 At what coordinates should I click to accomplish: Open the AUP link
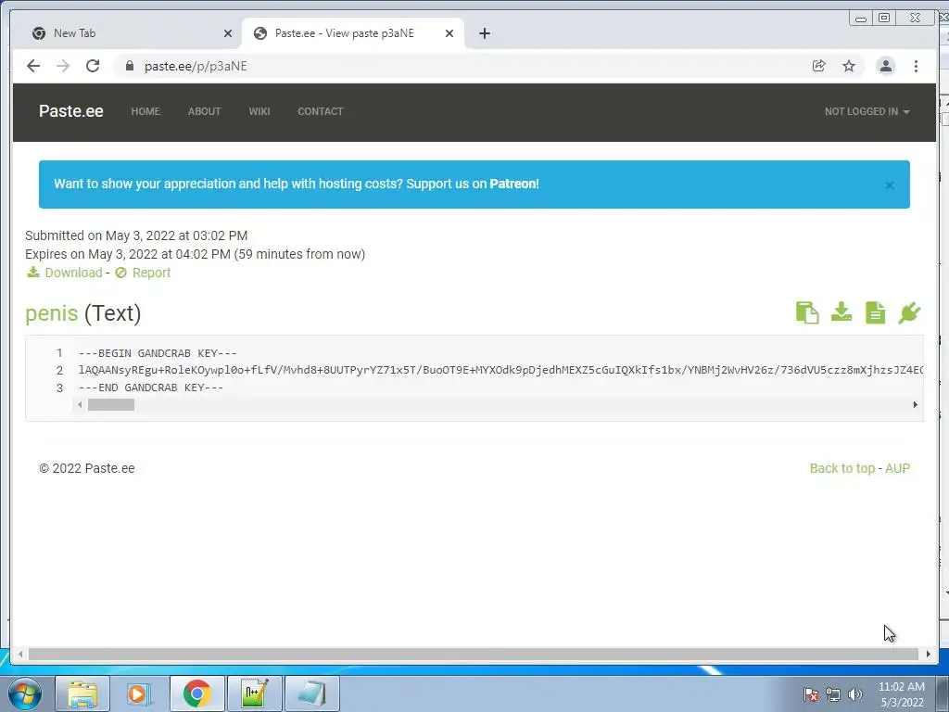click(x=897, y=468)
